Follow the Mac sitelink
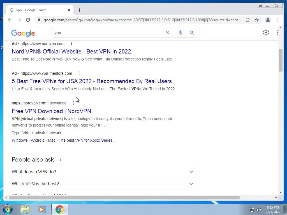 click(52, 140)
